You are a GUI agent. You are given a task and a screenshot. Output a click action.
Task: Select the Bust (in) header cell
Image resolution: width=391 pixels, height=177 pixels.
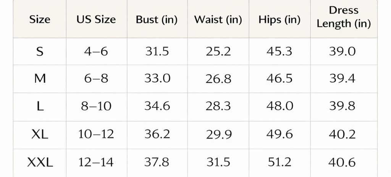click(x=157, y=20)
